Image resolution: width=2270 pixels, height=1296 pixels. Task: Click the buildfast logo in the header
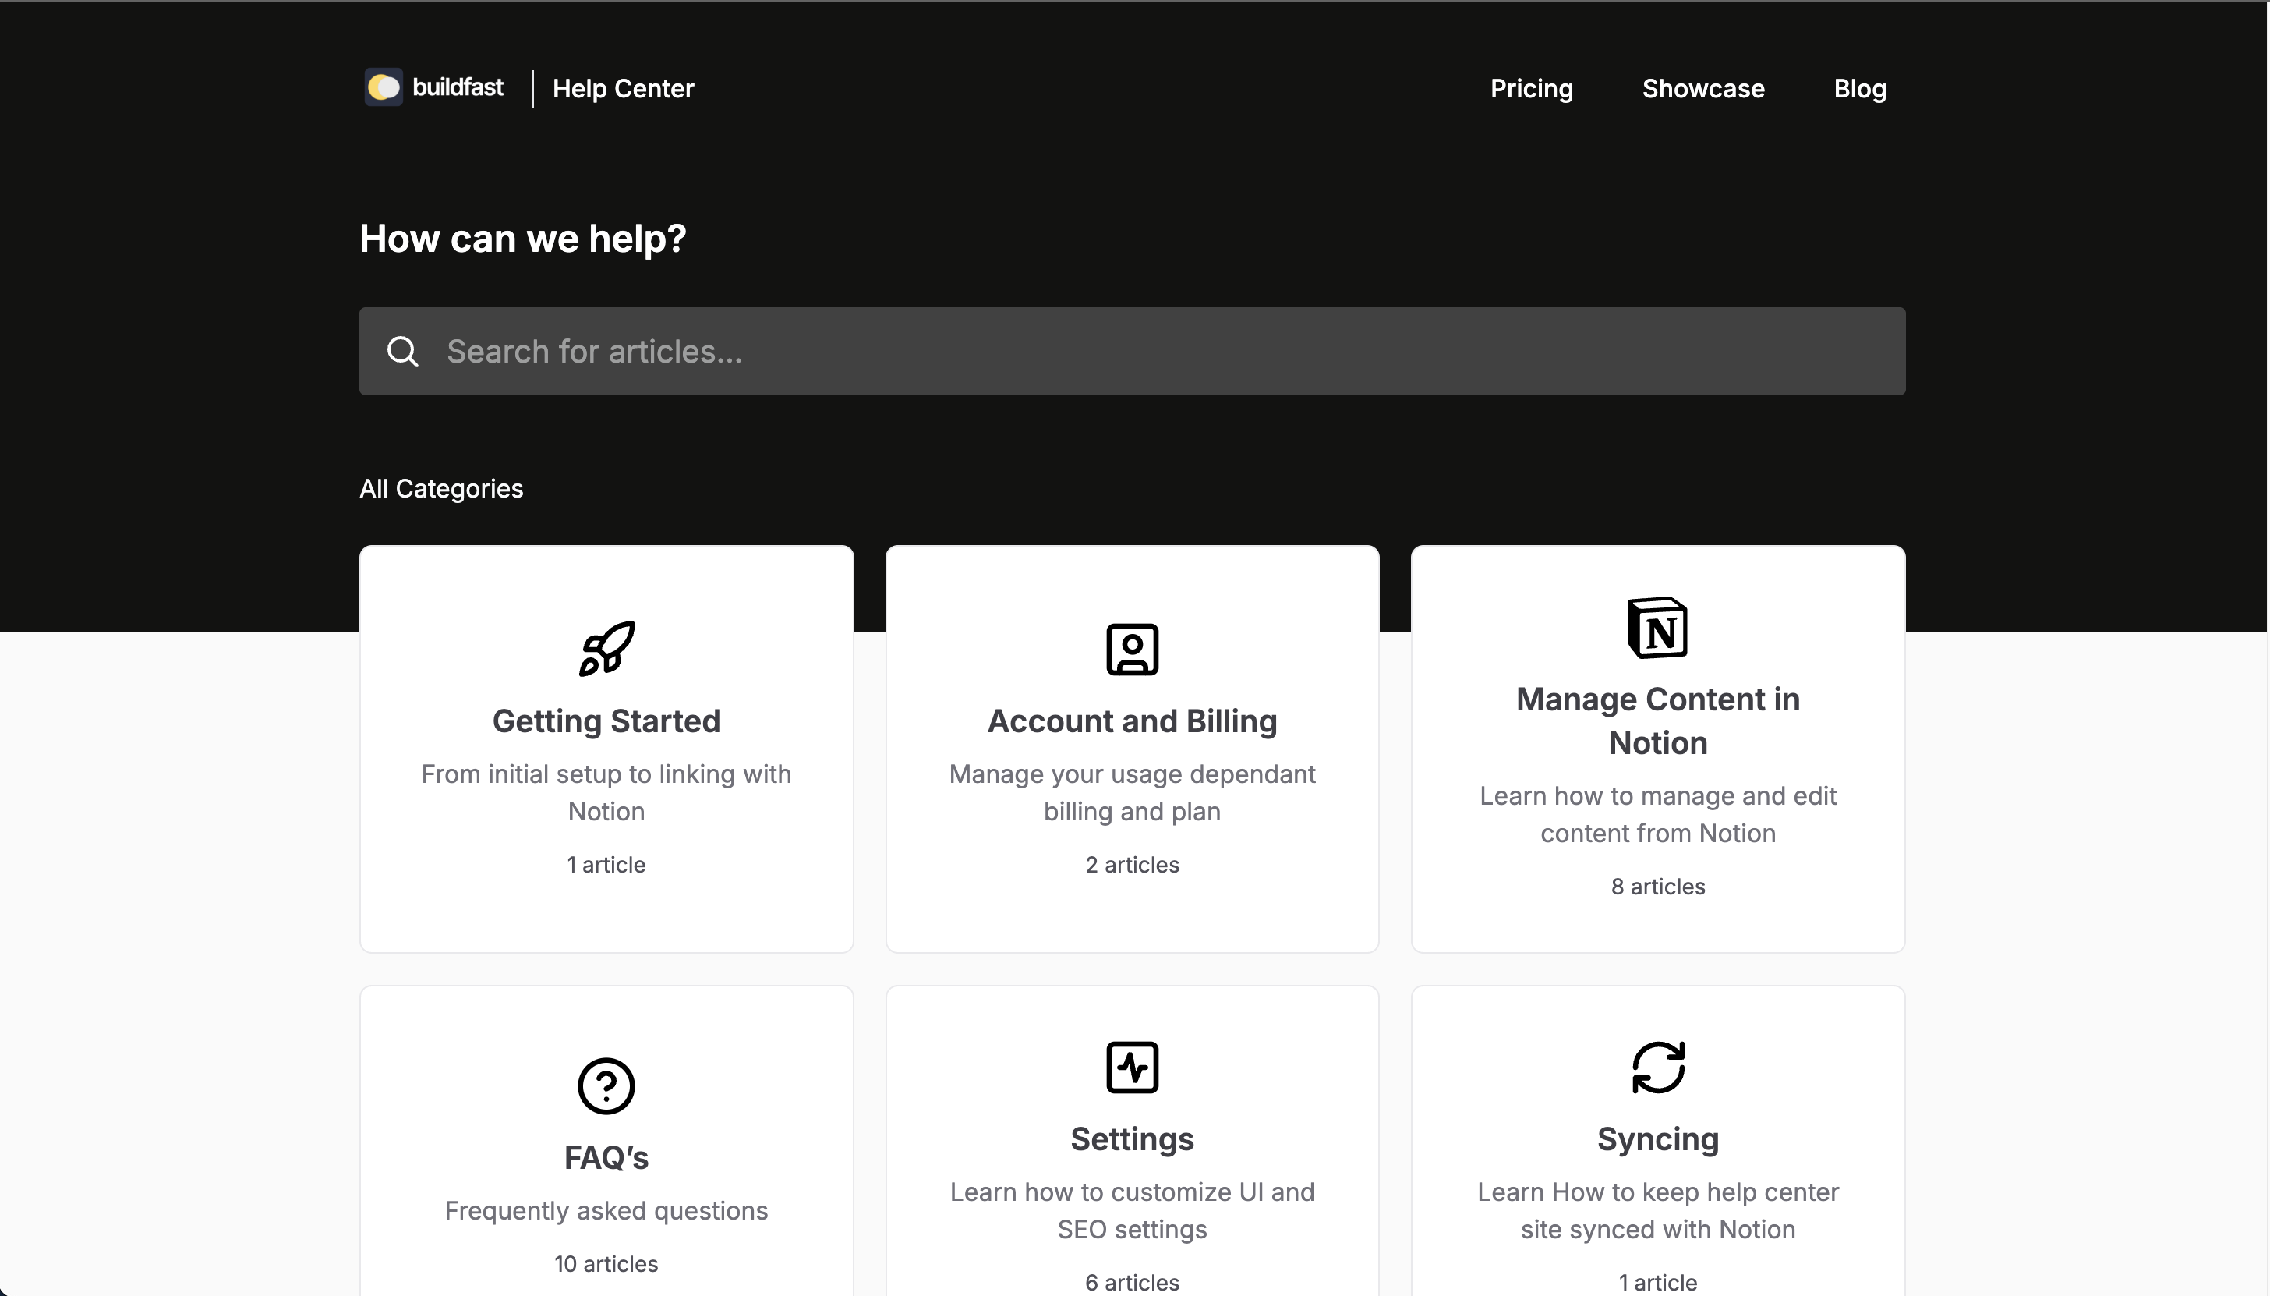coord(433,87)
